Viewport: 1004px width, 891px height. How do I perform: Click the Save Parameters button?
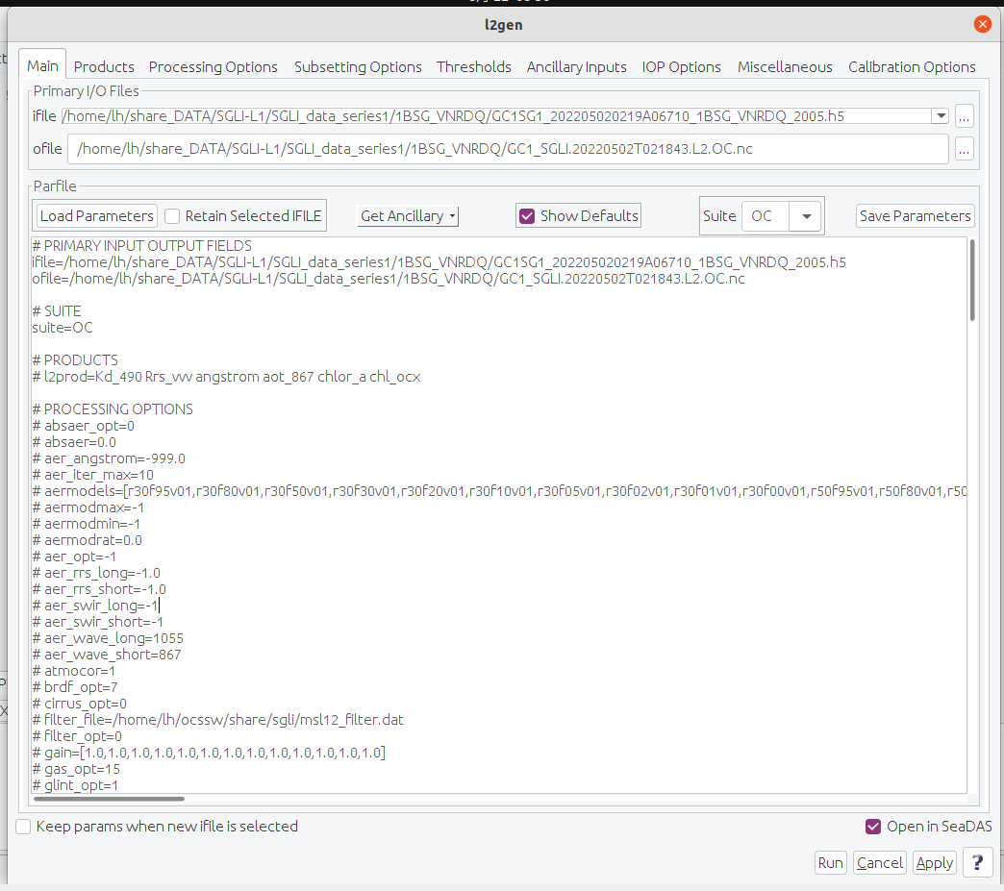915,216
